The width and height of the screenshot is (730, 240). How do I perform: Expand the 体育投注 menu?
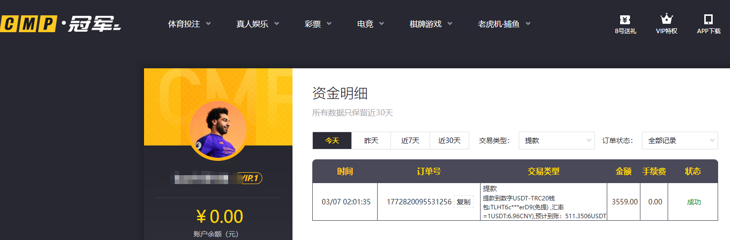click(189, 24)
